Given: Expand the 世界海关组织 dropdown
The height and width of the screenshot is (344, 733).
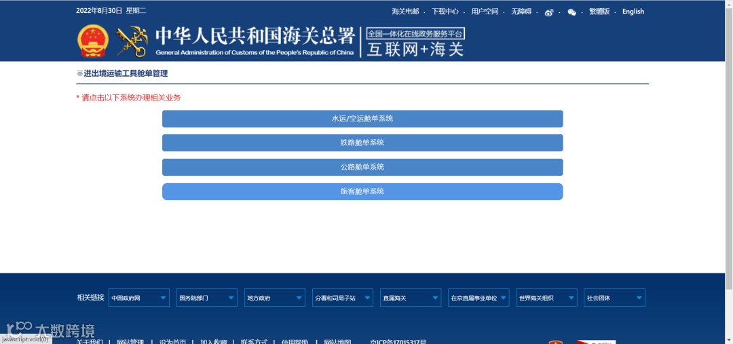Looking at the screenshot, I should coord(546,298).
